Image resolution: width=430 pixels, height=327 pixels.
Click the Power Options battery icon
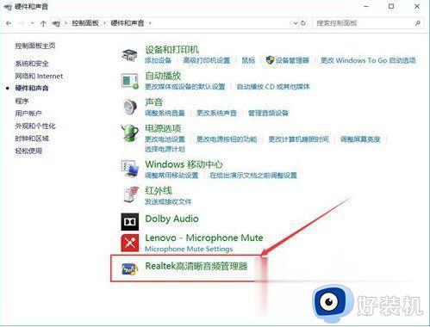coord(130,133)
